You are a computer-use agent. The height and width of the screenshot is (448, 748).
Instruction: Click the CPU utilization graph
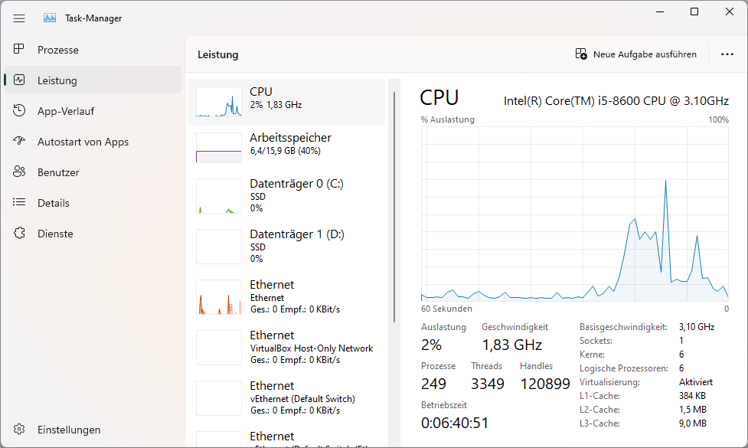click(574, 214)
